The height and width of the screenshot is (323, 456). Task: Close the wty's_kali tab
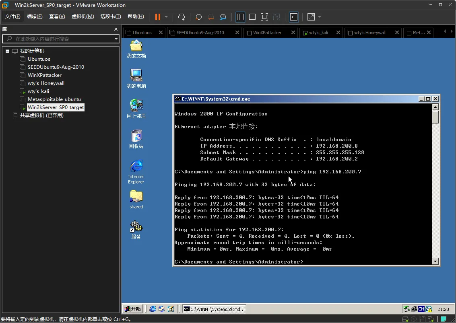[338, 33]
